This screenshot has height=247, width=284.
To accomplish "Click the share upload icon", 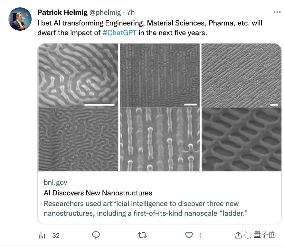I will pos(239,235).
